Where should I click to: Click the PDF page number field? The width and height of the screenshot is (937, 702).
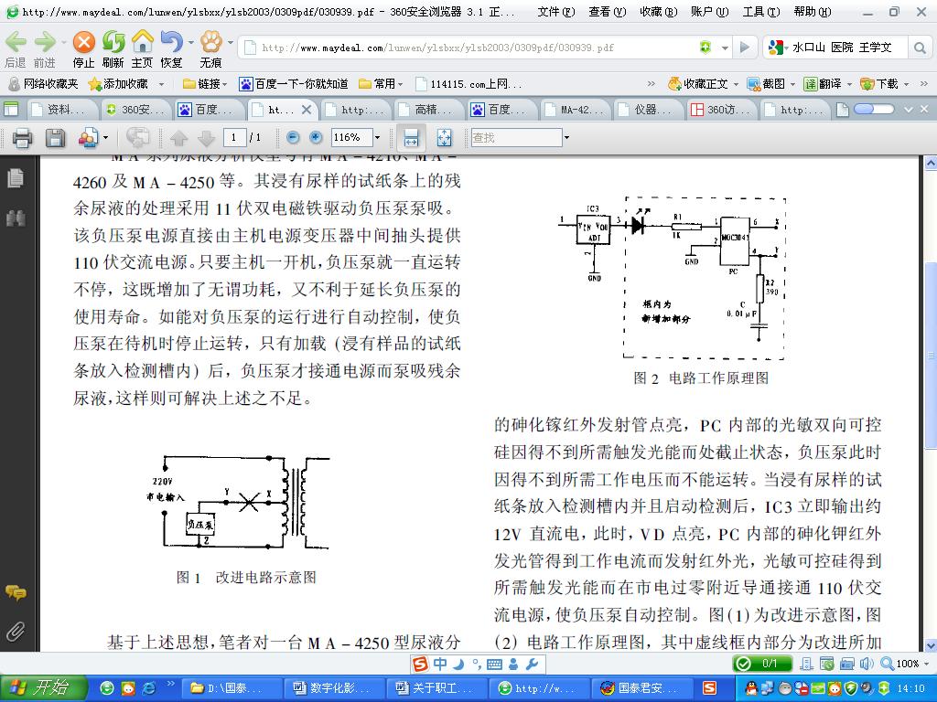tap(233, 138)
